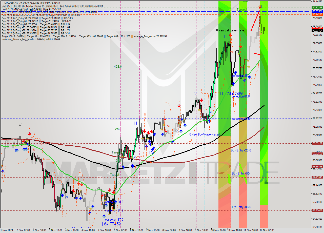Click red sell arrow above 'New Sell wave started'
This screenshot has width=324, height=233.
[x=231, y=35]
